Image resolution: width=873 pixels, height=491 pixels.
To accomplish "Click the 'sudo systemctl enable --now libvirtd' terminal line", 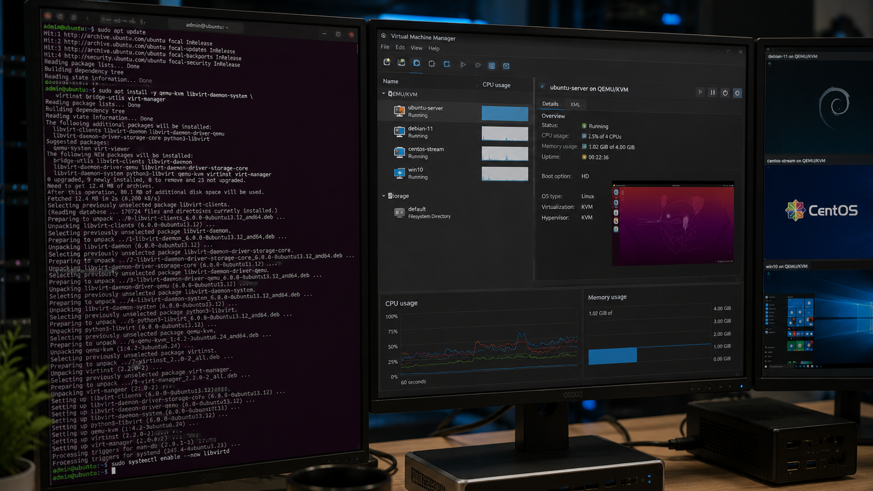I will (x=171, y=457).
